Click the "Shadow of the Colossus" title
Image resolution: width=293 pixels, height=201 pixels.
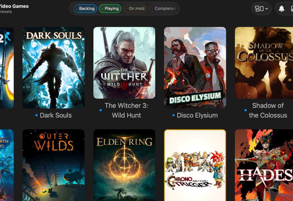268,110
